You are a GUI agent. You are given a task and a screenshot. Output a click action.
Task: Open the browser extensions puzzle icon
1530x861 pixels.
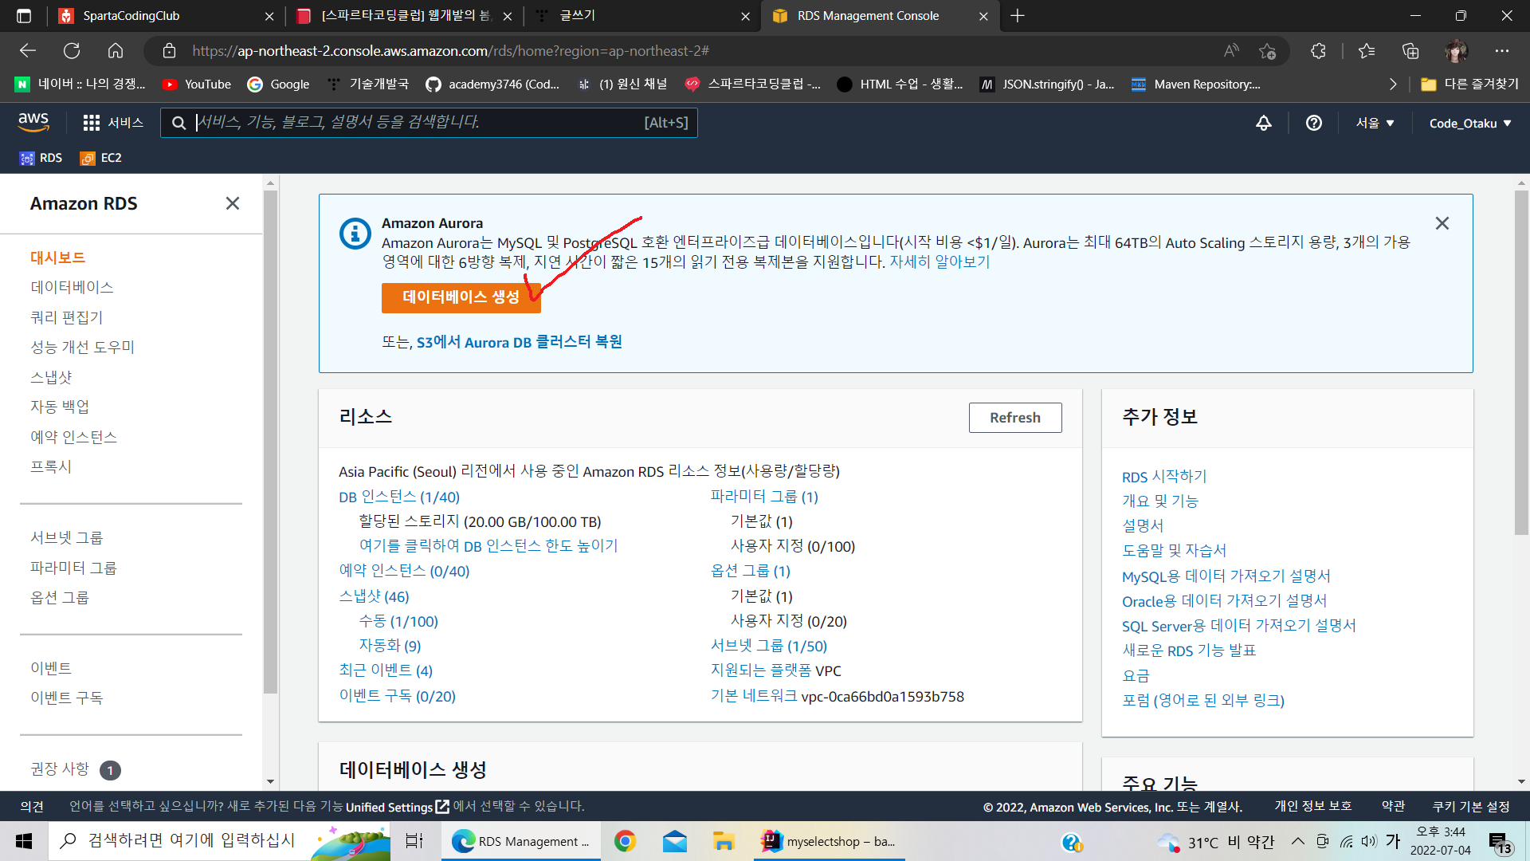point(1318,51)
